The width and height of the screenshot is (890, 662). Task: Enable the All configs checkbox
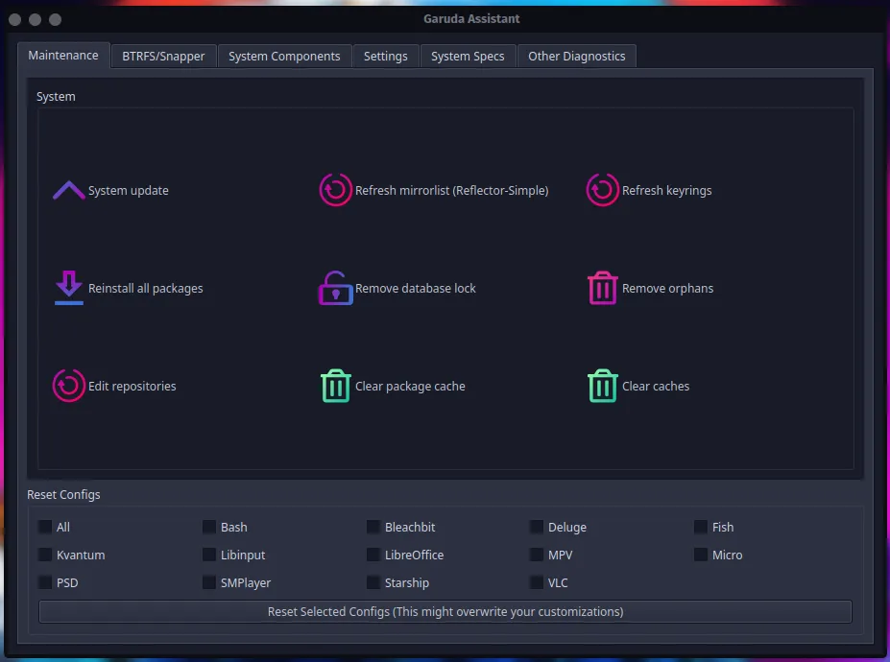point(43,527)
